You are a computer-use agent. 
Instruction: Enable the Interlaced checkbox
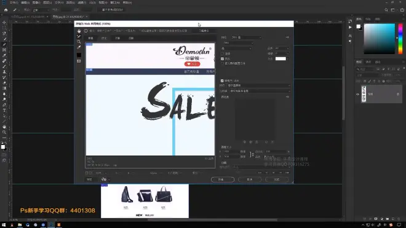(222, 53)
